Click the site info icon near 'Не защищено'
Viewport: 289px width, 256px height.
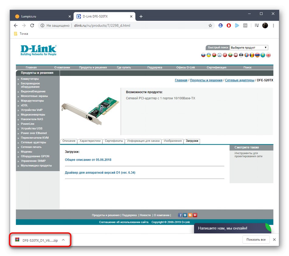pos(42,26)
